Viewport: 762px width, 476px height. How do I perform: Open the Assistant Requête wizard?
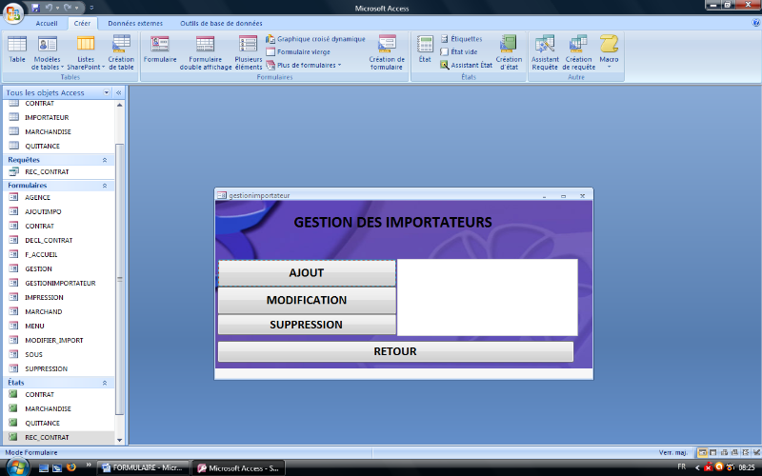[545, 49]
